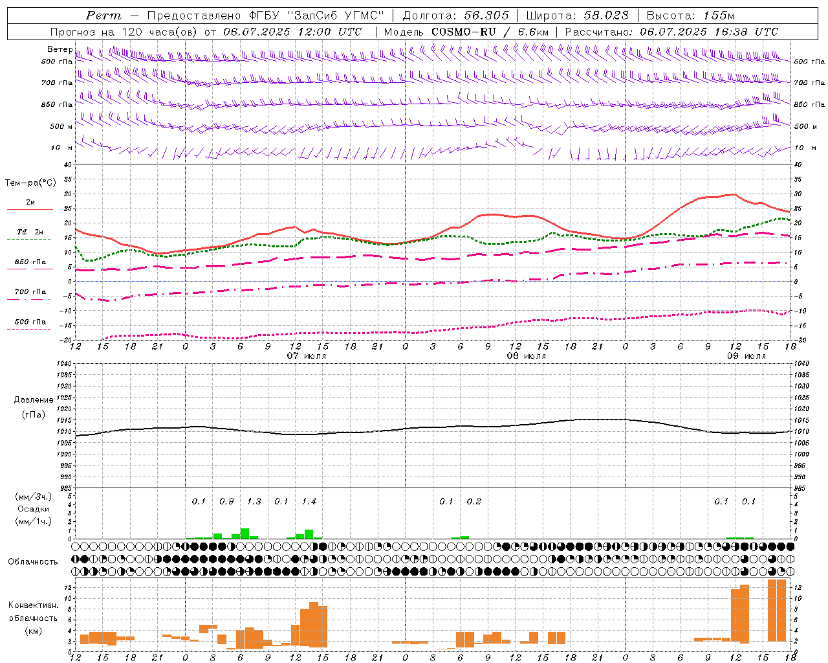Click the model name "COSMO-RU / 6.6км"
Viewport: 828px width, 663px height.
(490, 32)
